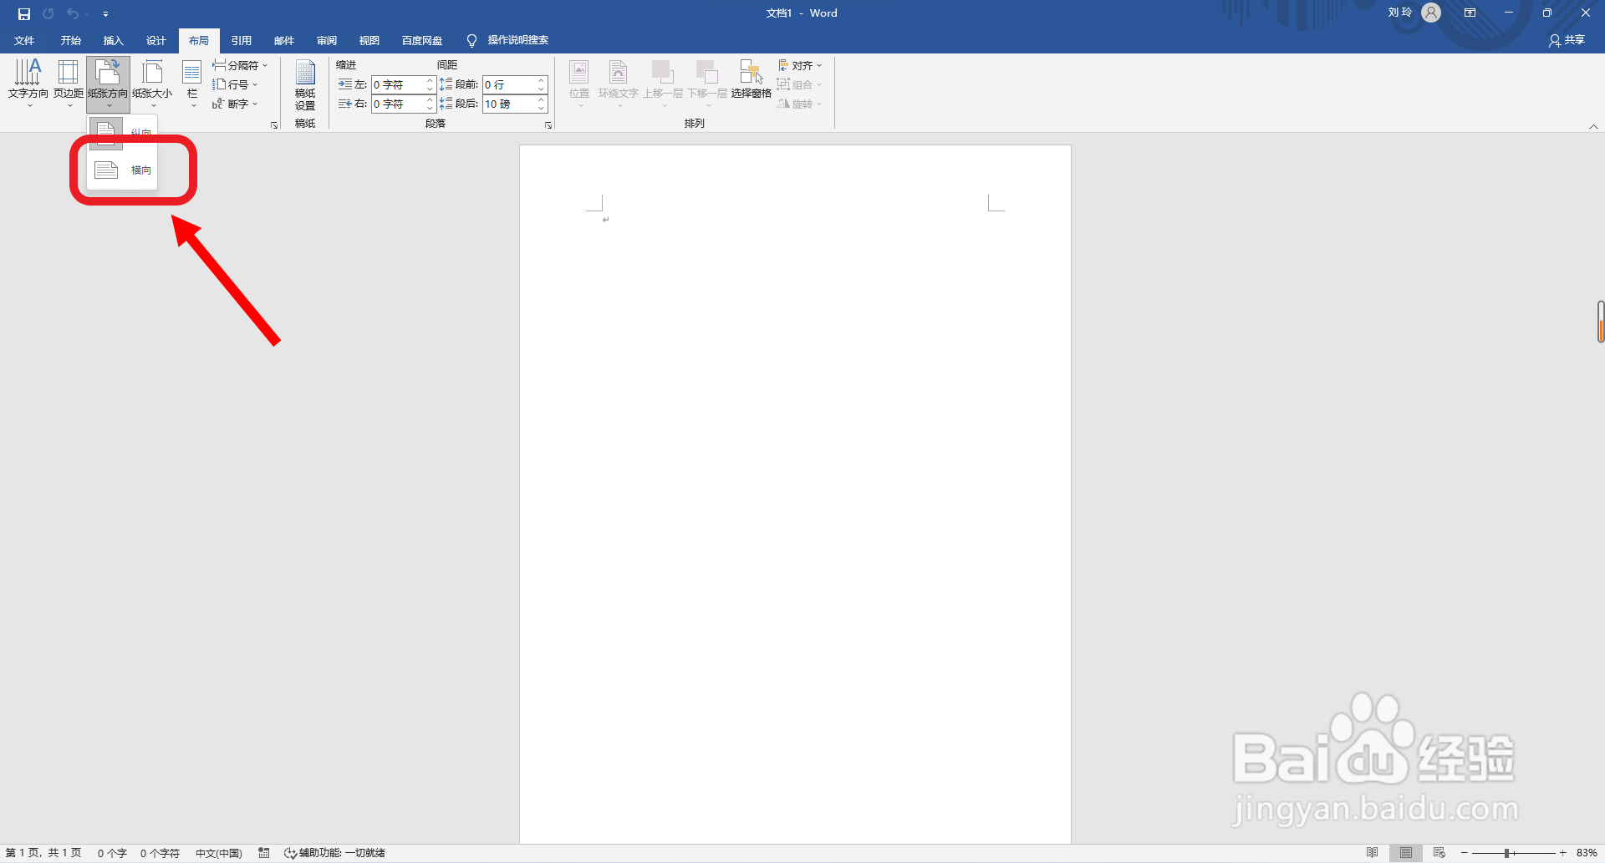The width and height of the screenshot is (1605, 863).
Task: Click the 共享 share button
Action: pyautogui.click(x=1567, y=40)
